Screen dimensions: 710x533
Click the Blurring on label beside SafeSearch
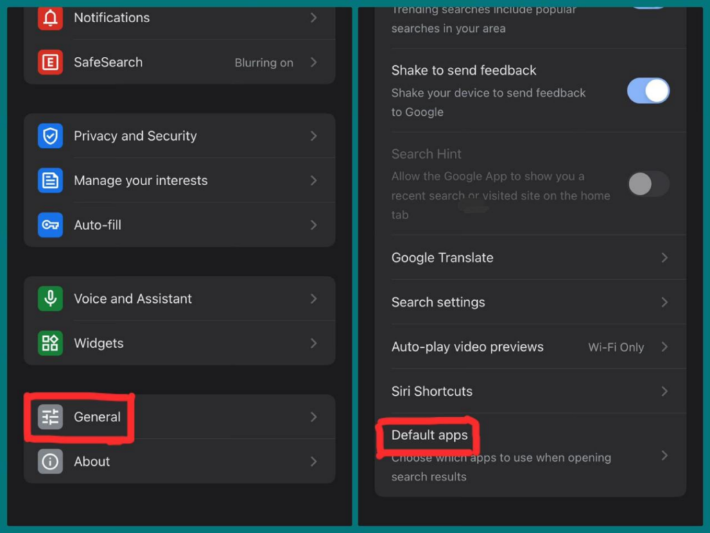tap(263, 62)
